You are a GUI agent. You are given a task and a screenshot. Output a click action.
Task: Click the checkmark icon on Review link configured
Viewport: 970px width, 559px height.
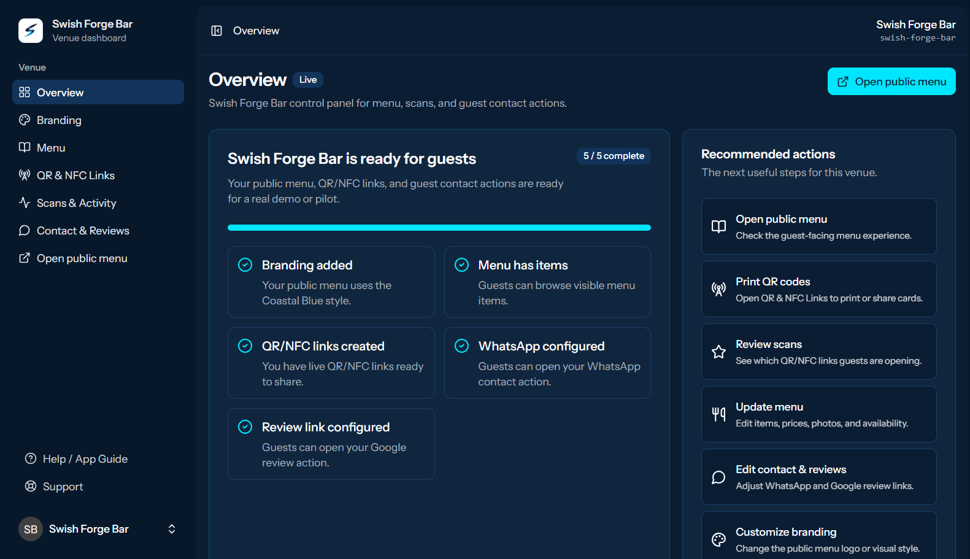point(245,426)
